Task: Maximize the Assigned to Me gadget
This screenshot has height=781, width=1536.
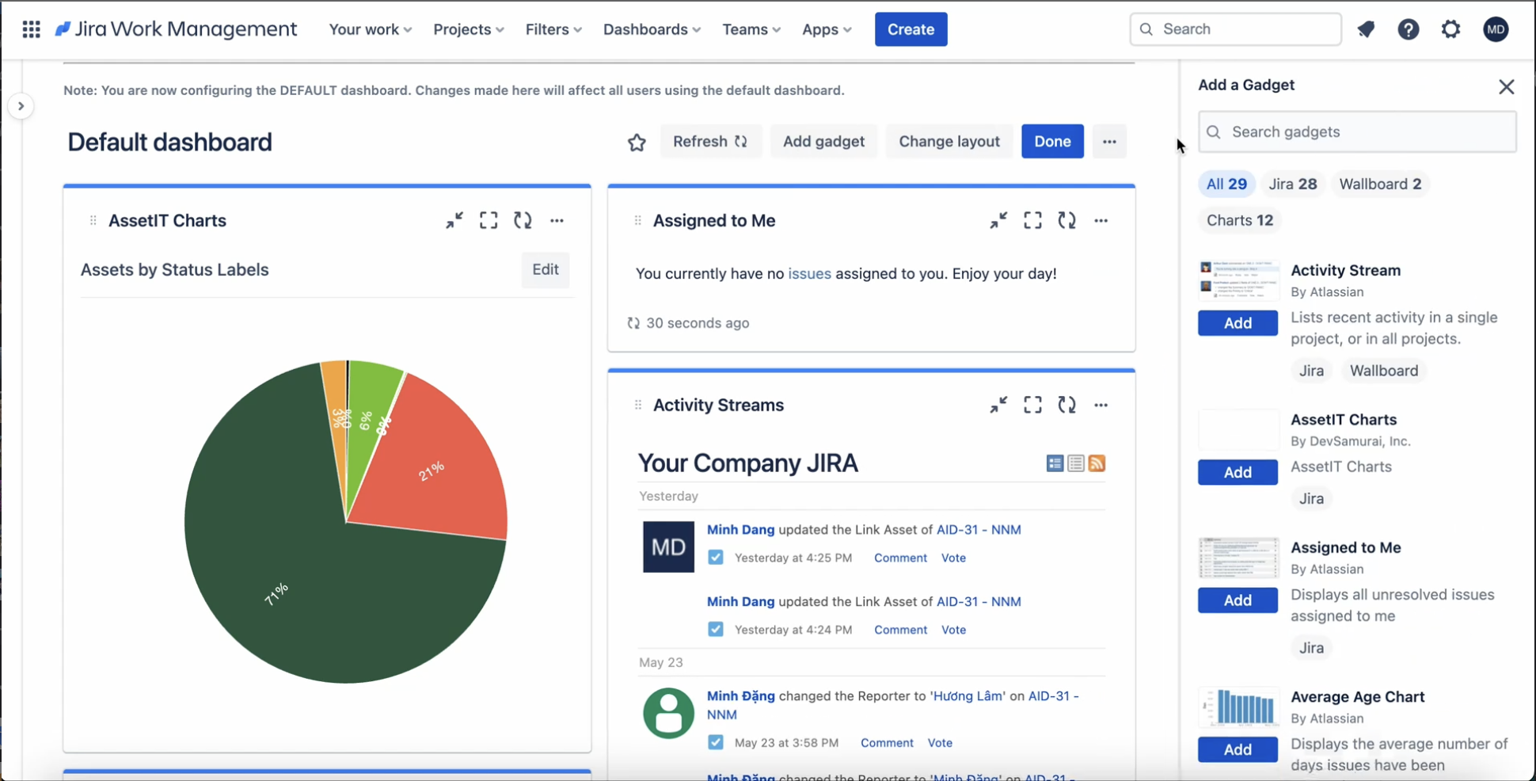Action: click(1032, 220)
